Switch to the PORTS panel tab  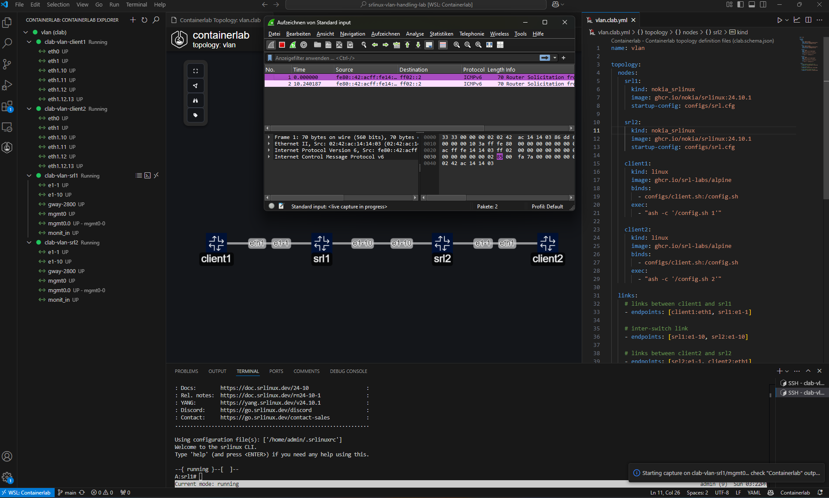(x=276, y=371)
